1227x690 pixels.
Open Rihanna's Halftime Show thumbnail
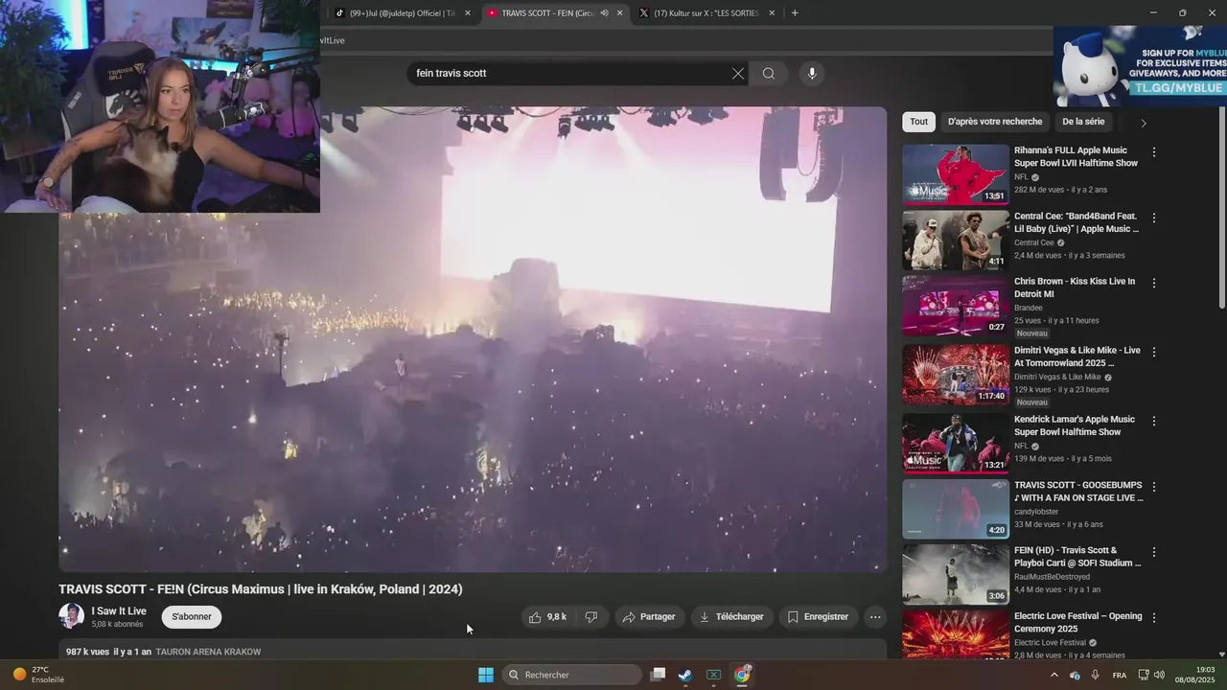(956, 174)
